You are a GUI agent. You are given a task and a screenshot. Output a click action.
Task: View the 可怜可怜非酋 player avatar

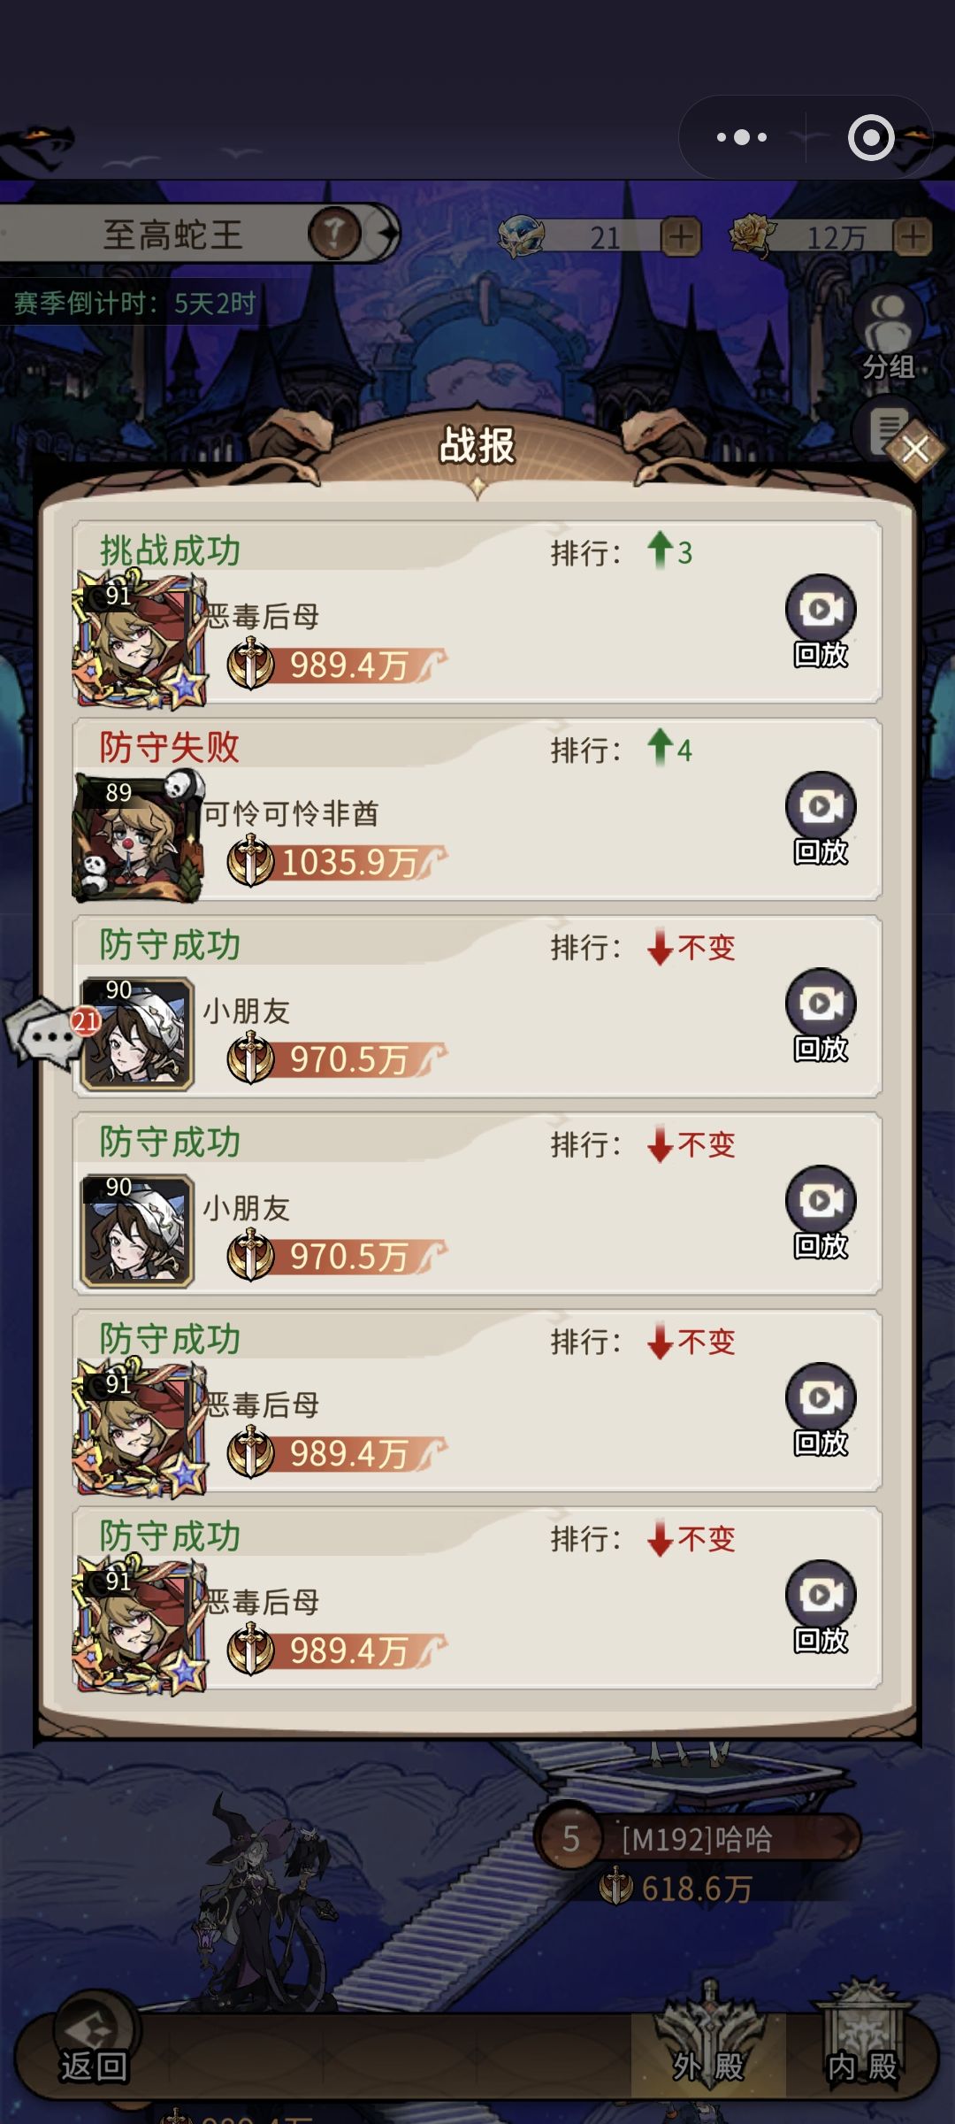pos(139,837)
